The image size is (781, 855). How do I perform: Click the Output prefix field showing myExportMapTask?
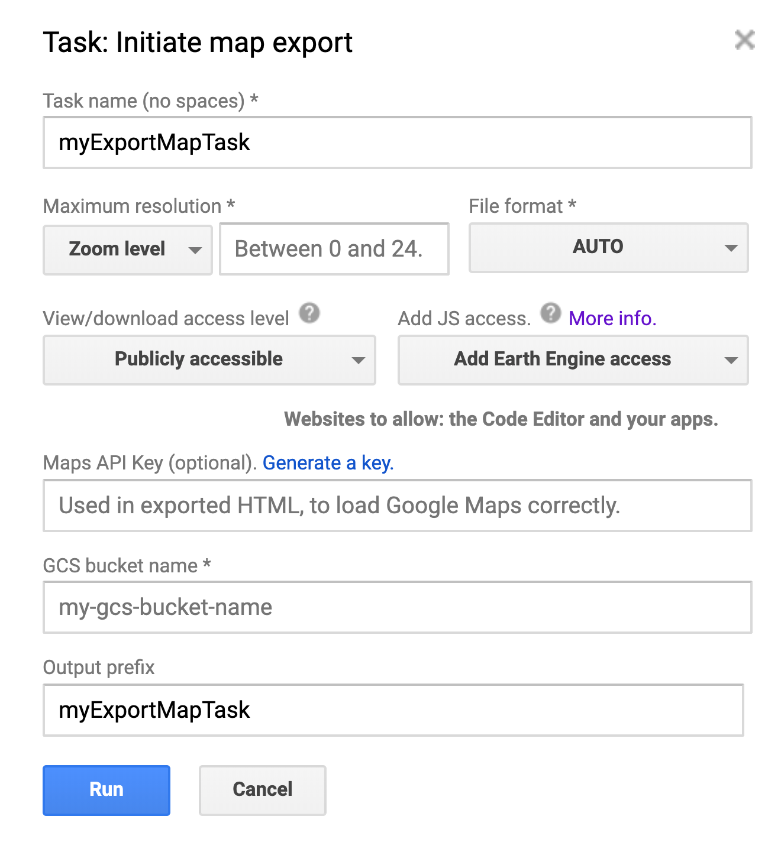396,710
